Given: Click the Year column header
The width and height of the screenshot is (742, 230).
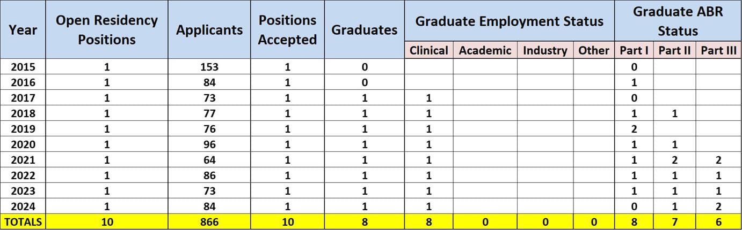Looking at the screenshot, I should pos(23,30).
